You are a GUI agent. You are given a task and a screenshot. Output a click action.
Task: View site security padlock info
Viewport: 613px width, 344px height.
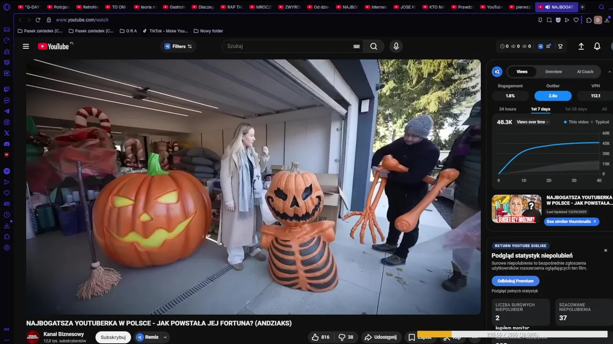[49, 20]
